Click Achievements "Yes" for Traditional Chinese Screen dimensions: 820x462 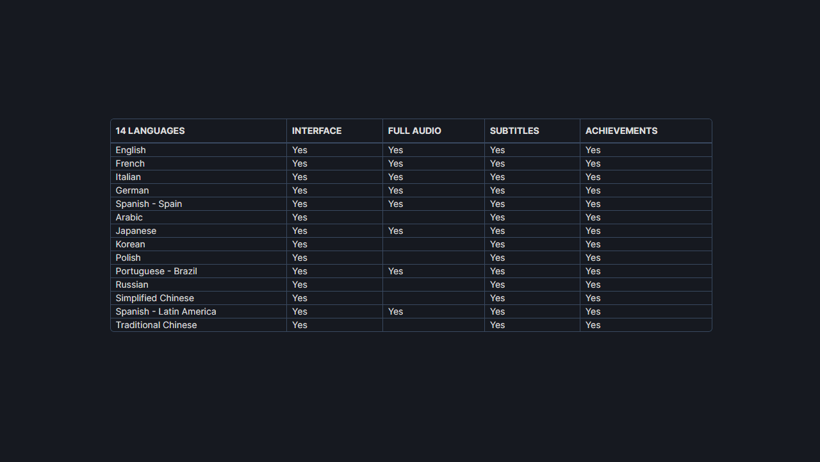[x=593, y=325]
